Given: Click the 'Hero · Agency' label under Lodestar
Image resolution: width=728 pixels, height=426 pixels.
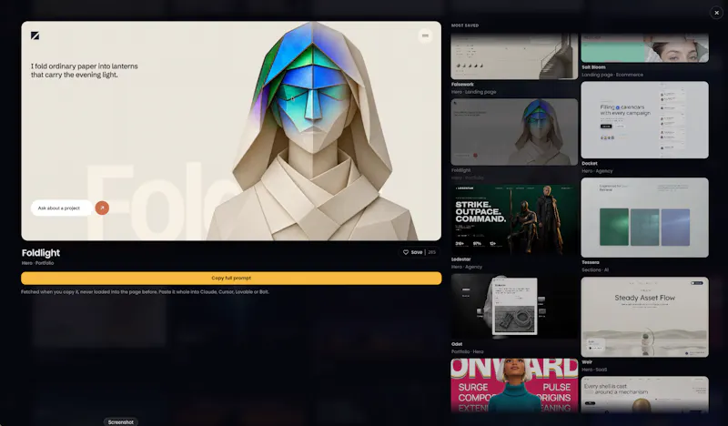Looking at the screenshot, I should (467, 267).
